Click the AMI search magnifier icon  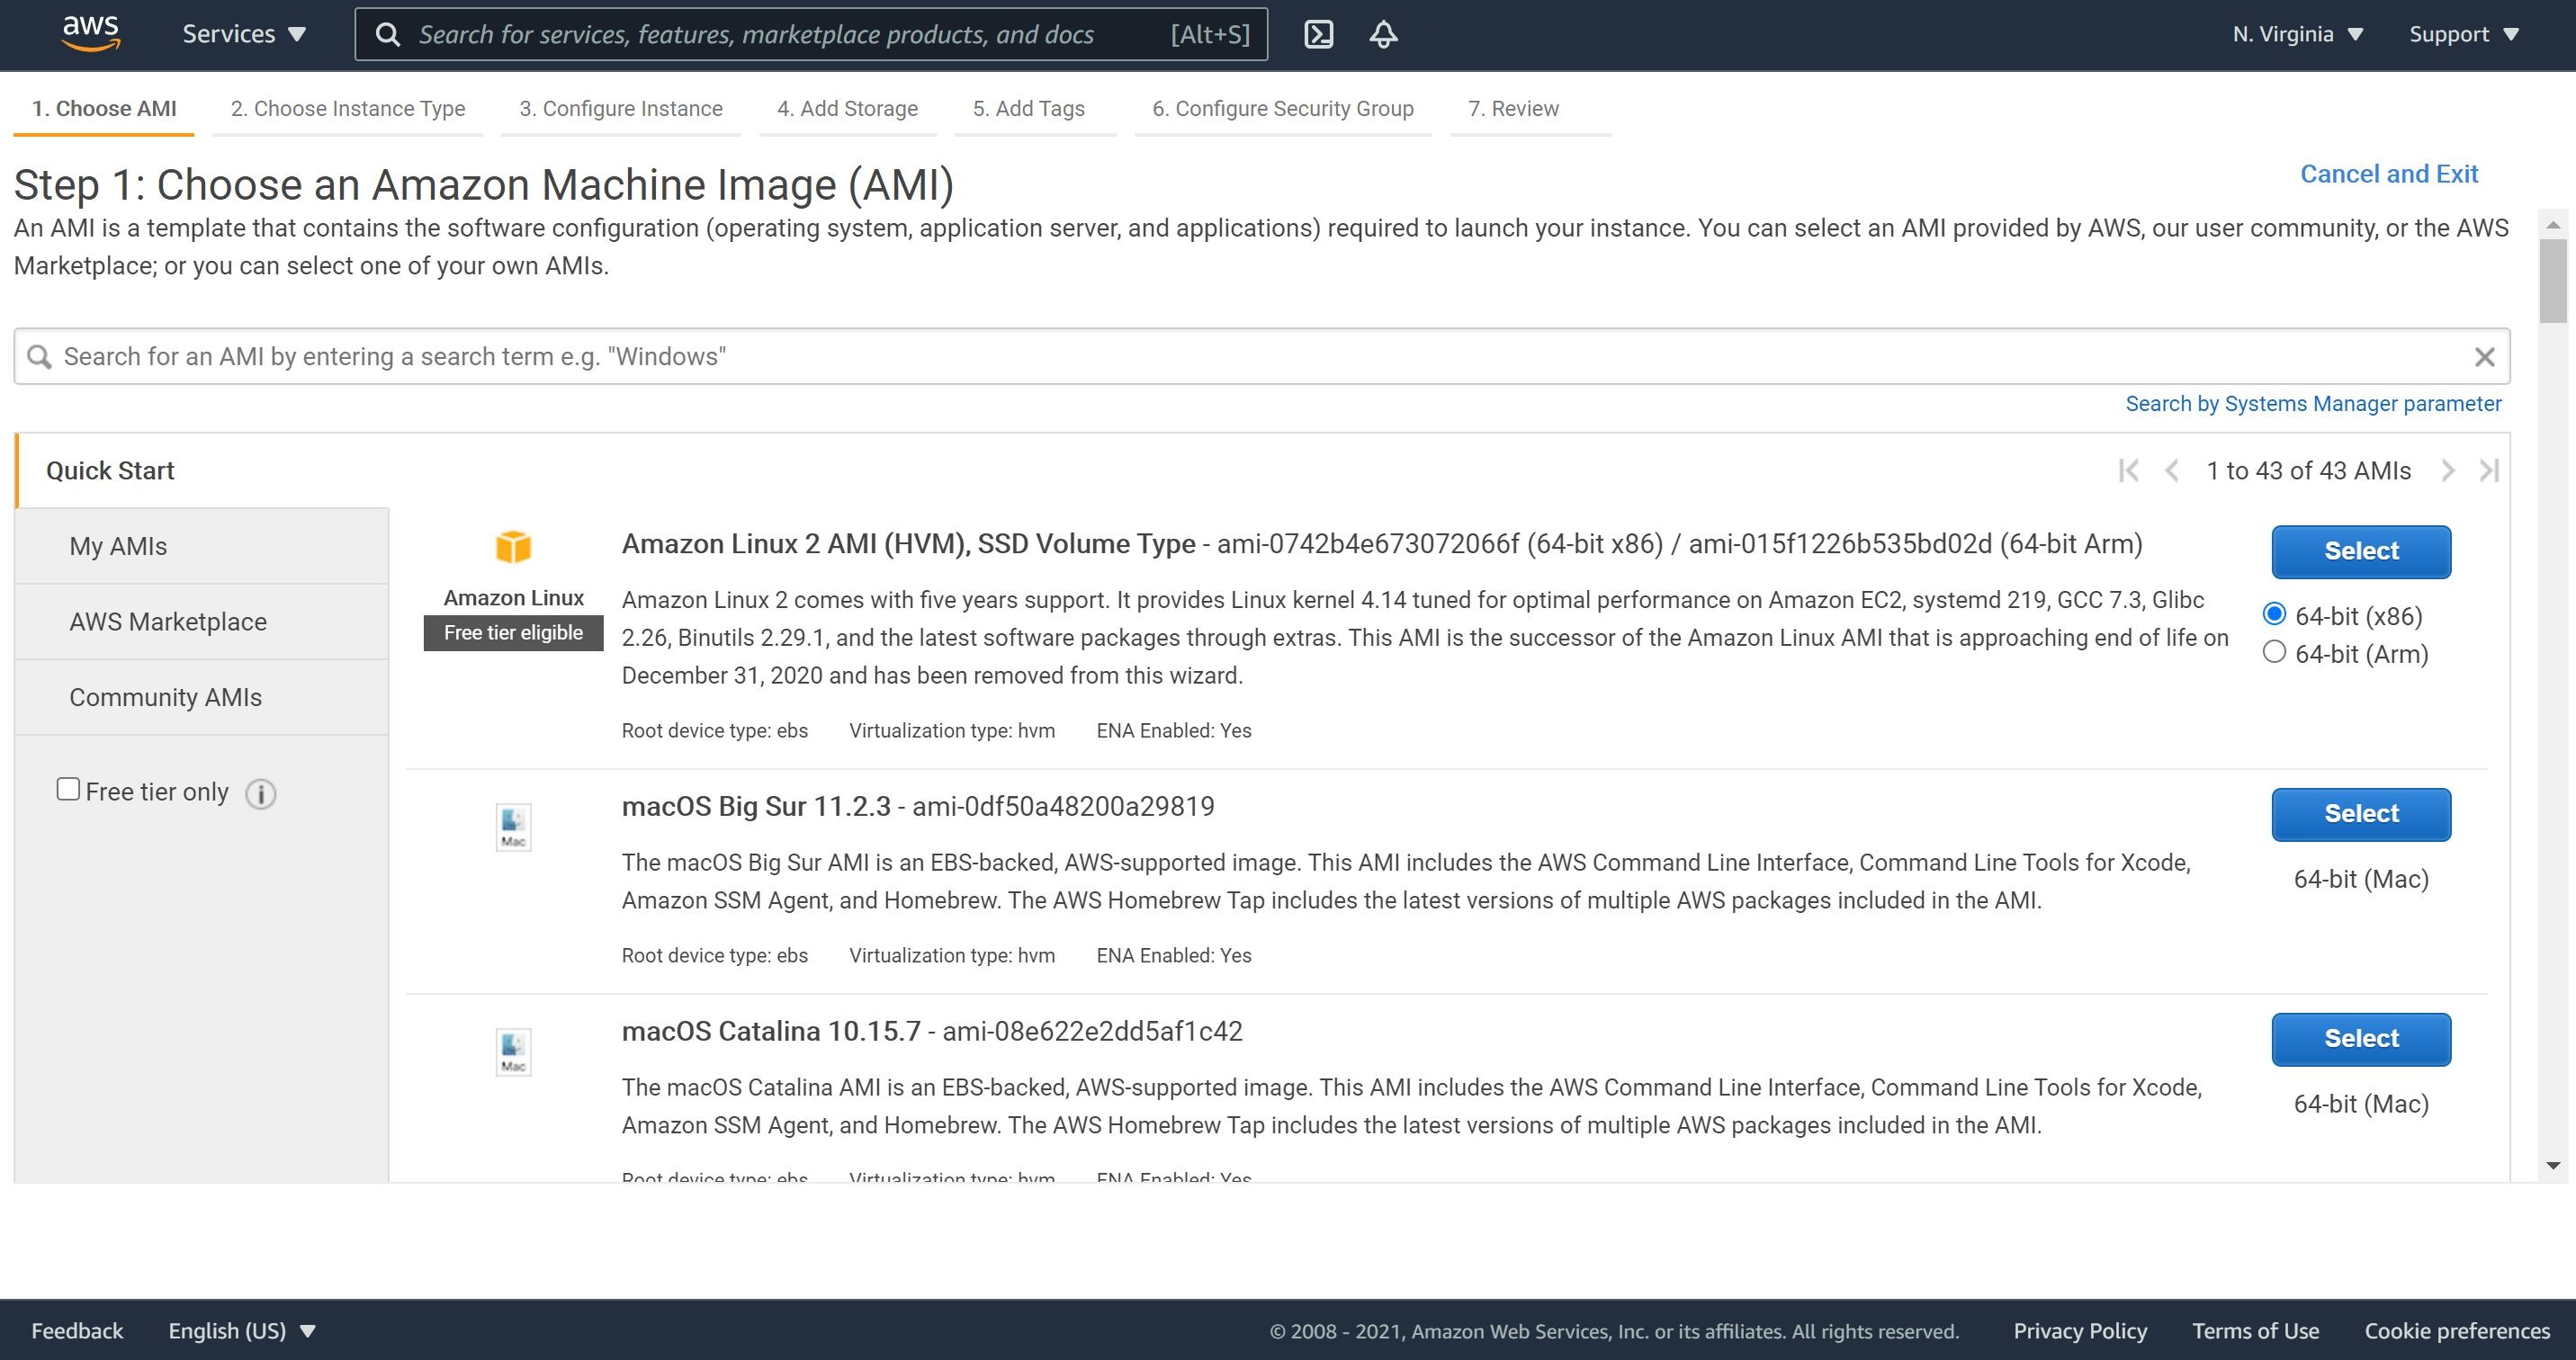coord(39,357)
